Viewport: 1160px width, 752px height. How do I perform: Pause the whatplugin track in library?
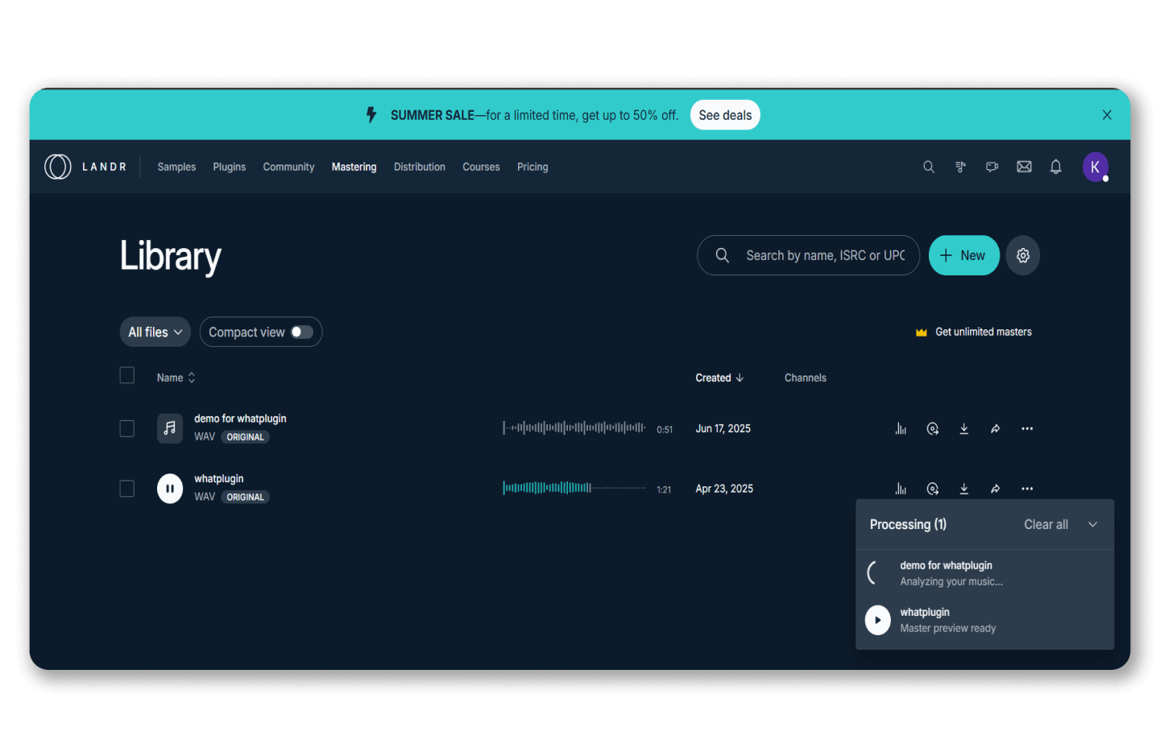click(x=170, y=488)
